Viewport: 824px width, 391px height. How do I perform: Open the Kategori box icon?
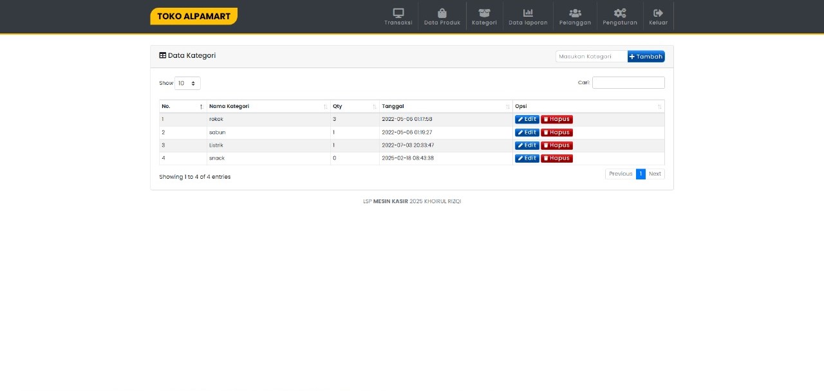coord(484,13)
